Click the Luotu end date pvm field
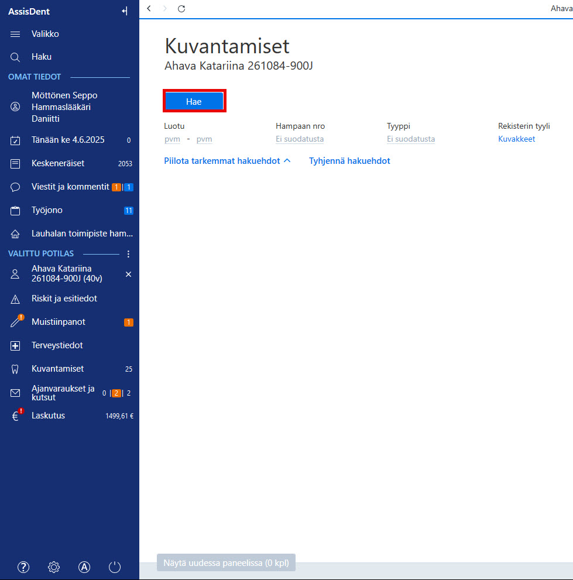 coord(204,139)
